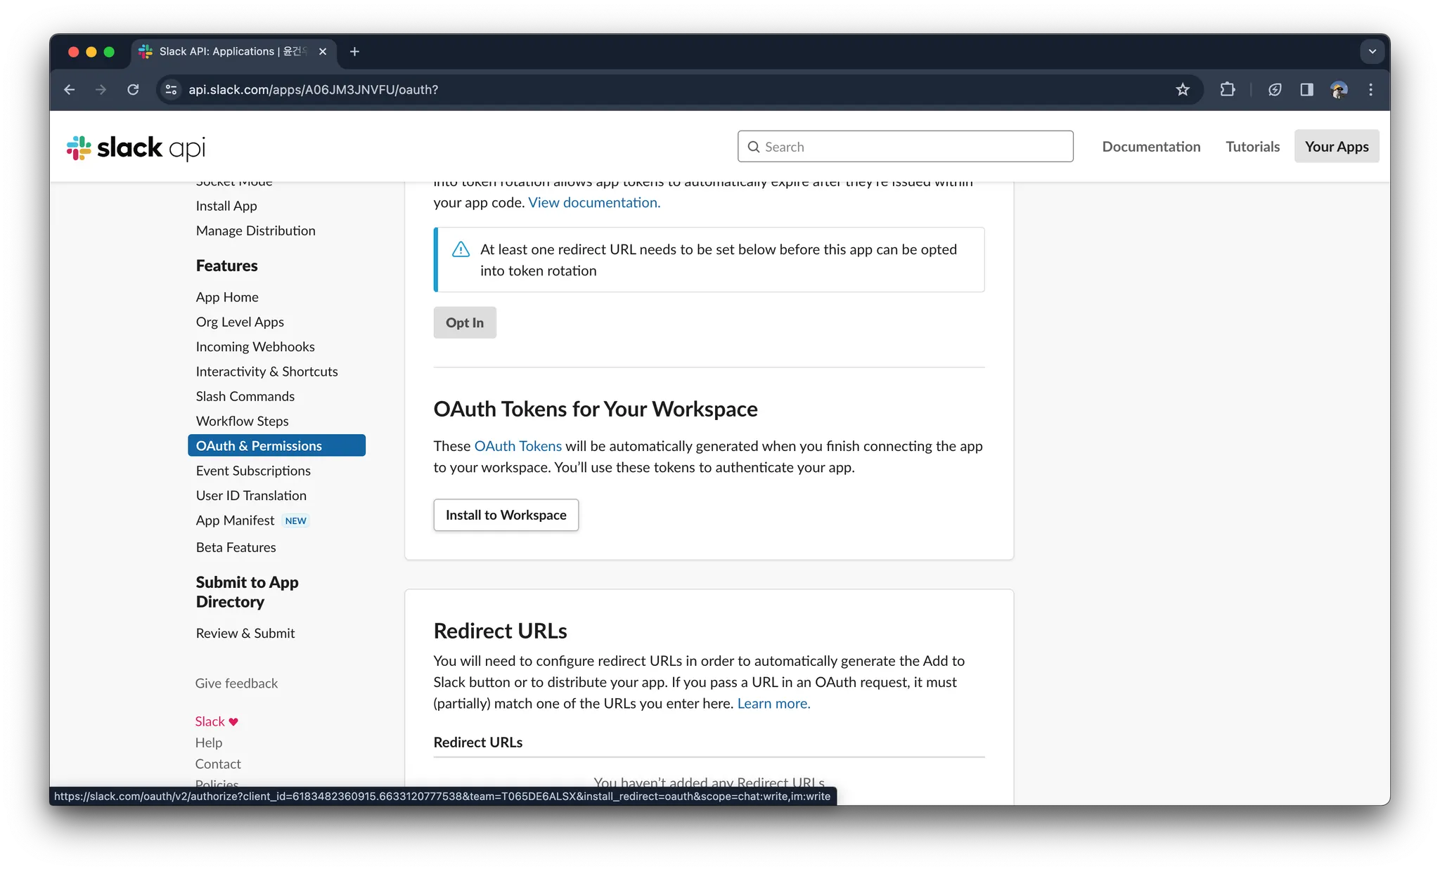Reload the page
The image size is (1440, 871).
pyautogui.click(x=133, y=90)
